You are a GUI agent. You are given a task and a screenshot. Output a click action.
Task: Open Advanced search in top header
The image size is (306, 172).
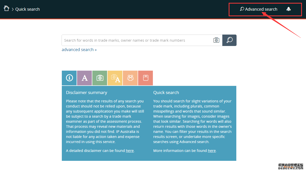coord(261,9)
